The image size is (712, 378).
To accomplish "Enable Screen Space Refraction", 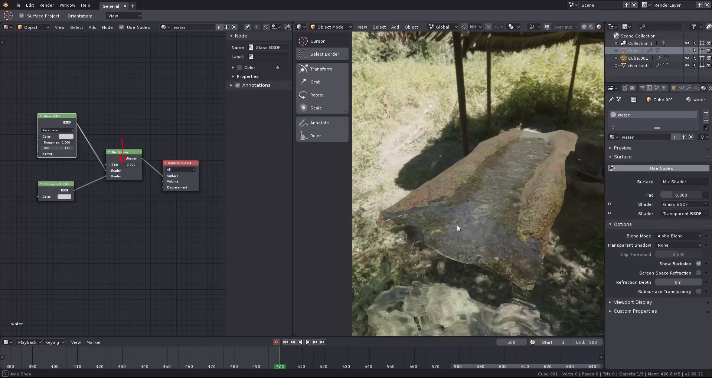I will point(698,273).
